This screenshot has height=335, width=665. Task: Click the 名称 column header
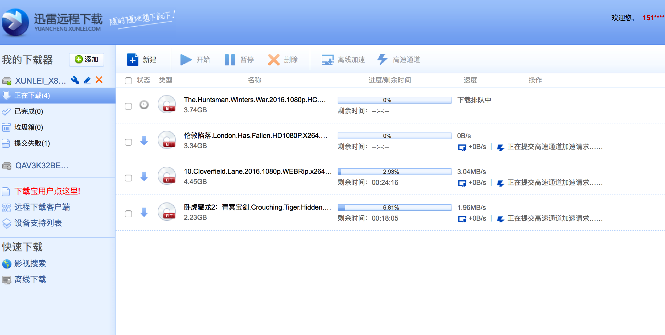(x=254, y=80)
